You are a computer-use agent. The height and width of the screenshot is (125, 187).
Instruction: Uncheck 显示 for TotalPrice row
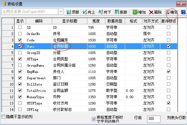click(x=20, y=90)
